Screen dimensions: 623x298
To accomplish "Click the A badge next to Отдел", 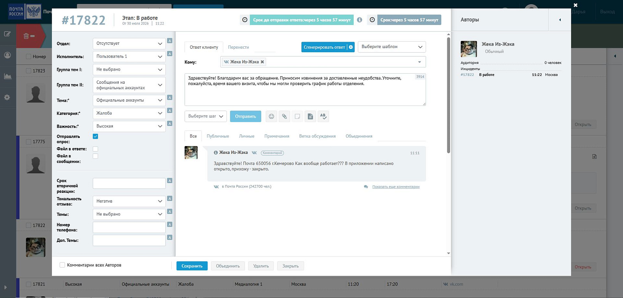I will pos(170,41).
